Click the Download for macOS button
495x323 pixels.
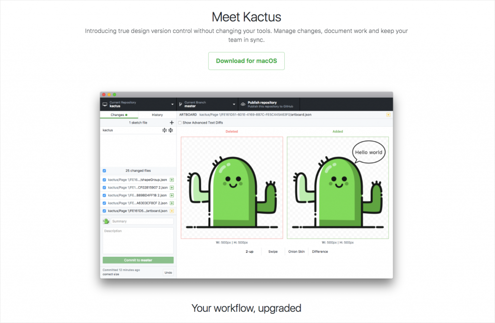tap(246, 61)
